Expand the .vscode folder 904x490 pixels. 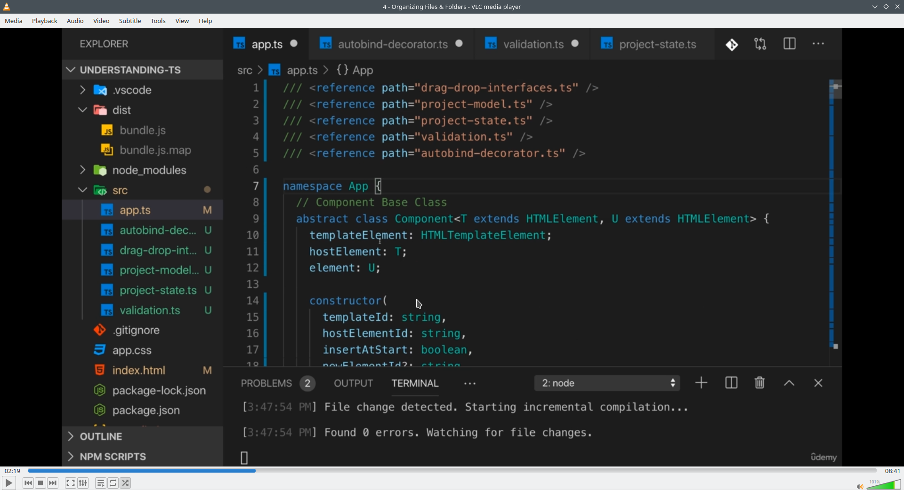[x=142, y=90]
